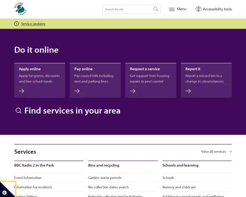Click View all services link
The image size is (246, 197).
tap(214, 151)
